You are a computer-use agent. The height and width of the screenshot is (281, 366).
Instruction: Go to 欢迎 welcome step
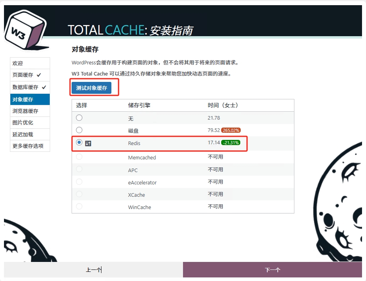click(30, 63)
